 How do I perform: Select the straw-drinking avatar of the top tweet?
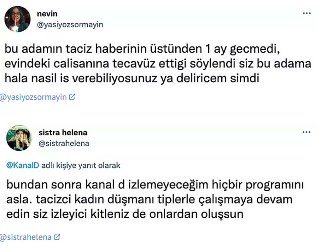17,19
